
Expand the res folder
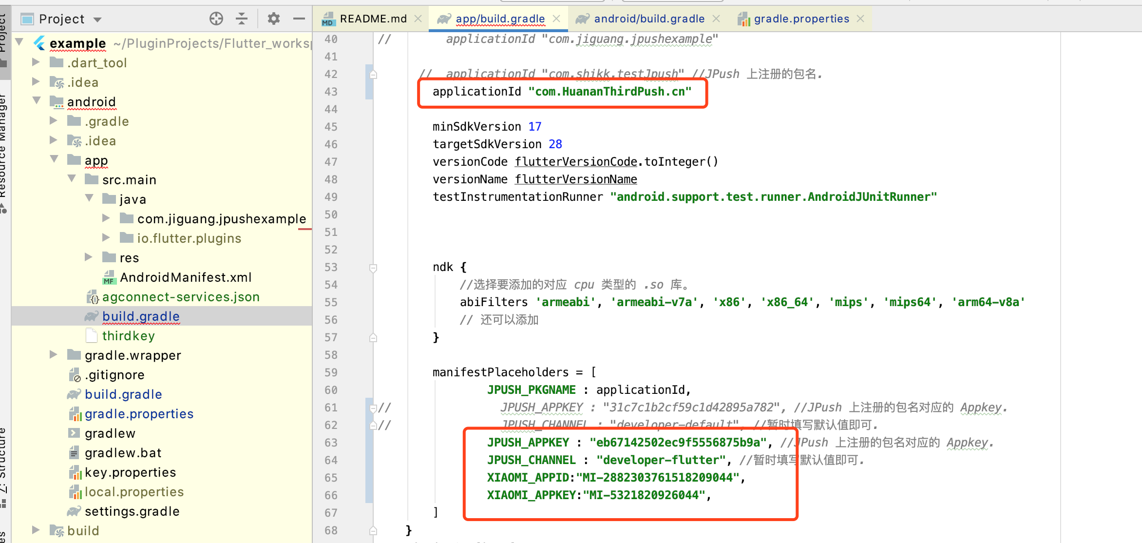coord(88,257)
